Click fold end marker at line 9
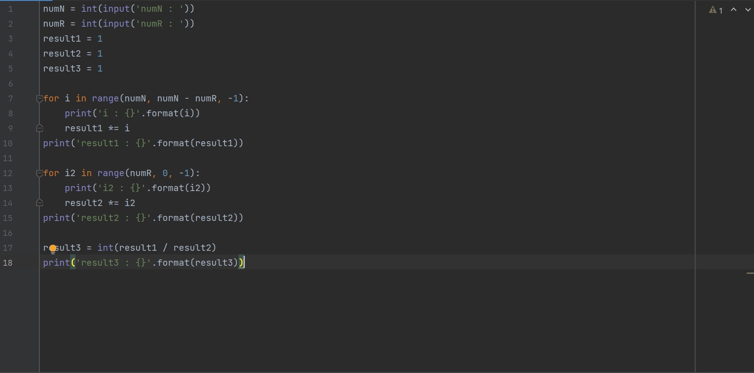This screenshot has height=373, width=754. coord(39,129)
